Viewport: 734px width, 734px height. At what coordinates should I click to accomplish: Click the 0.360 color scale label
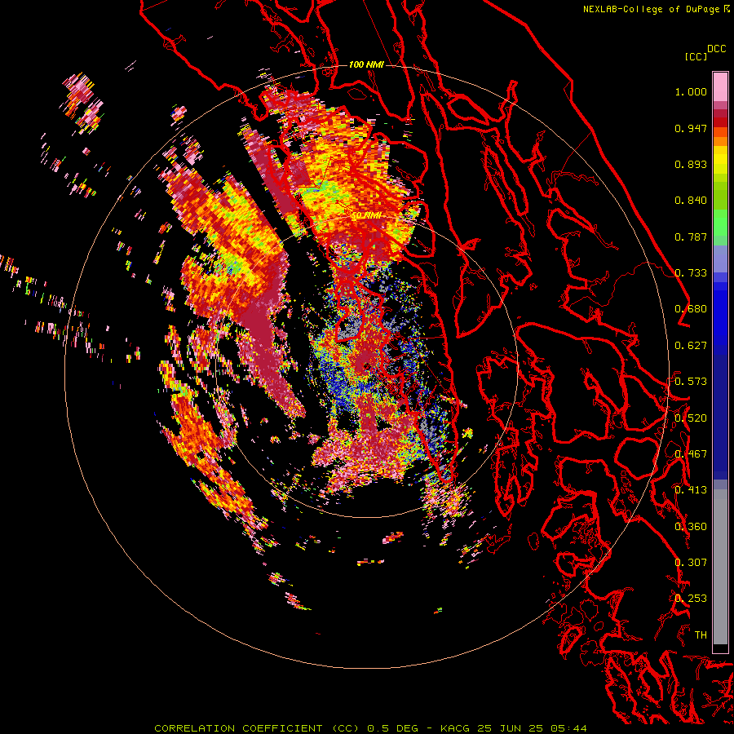click(691, 527)
